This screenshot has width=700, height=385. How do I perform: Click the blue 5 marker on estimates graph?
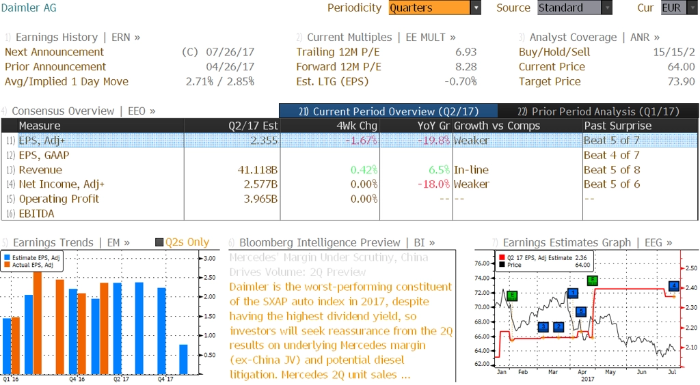[x=580, y=311]
